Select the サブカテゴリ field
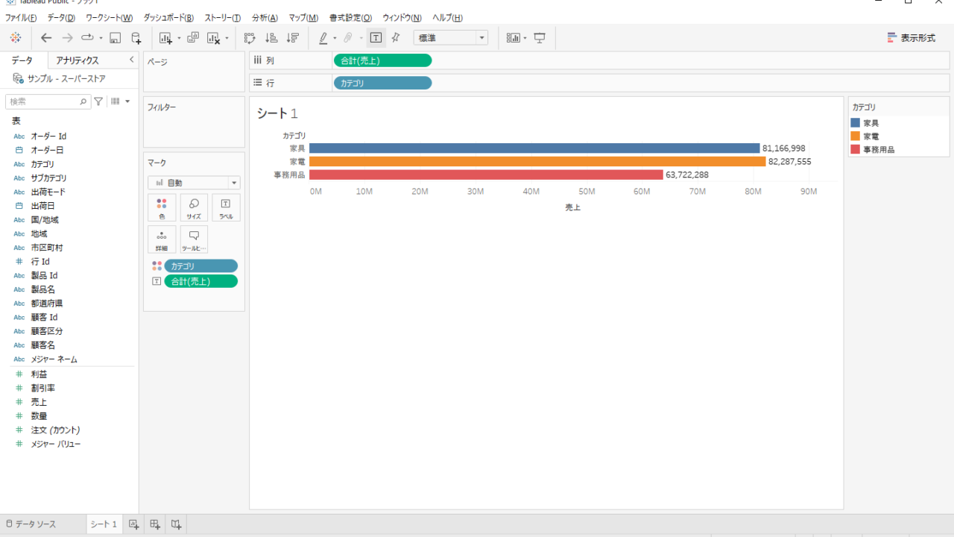 coord(48,178)
